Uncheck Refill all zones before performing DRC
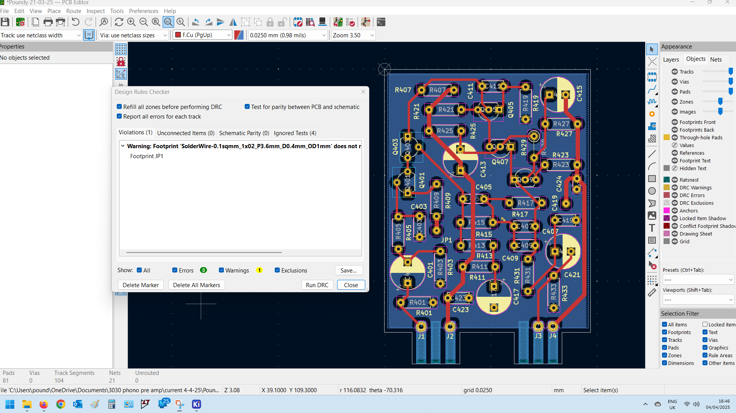736x413 pixels. coord(119,107)
